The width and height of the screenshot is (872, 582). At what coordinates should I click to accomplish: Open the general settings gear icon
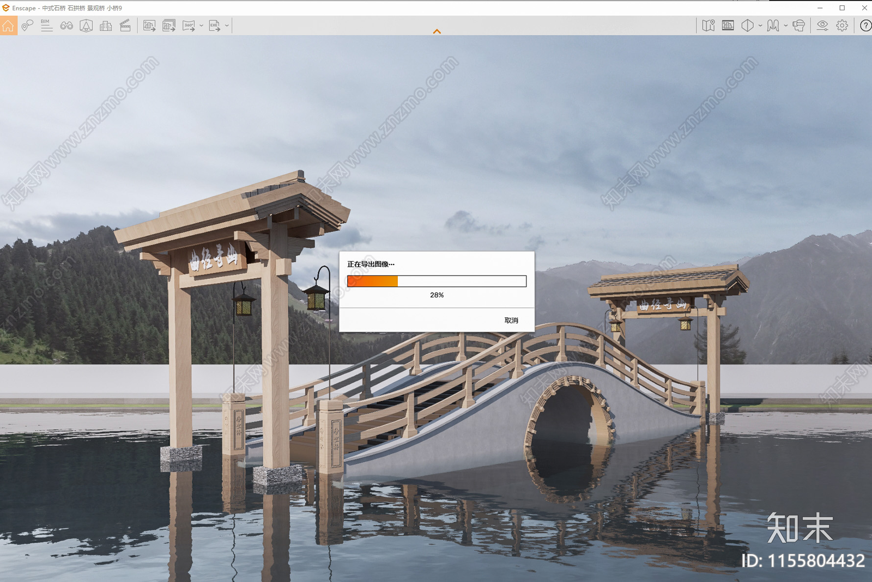(x=842, y=26)
